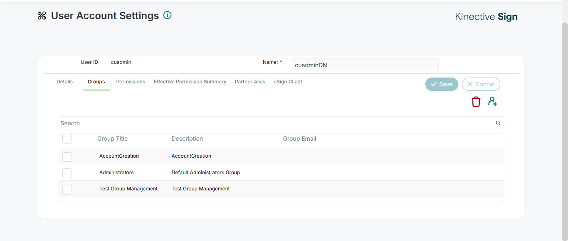
Task: Click the Kinective Sign logo
Action: [x=486, y=17]
